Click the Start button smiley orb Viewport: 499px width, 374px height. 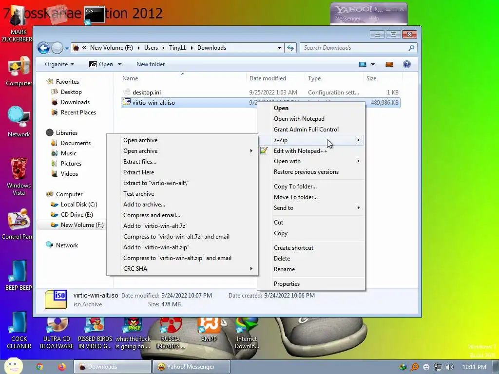tap(13, 366)
